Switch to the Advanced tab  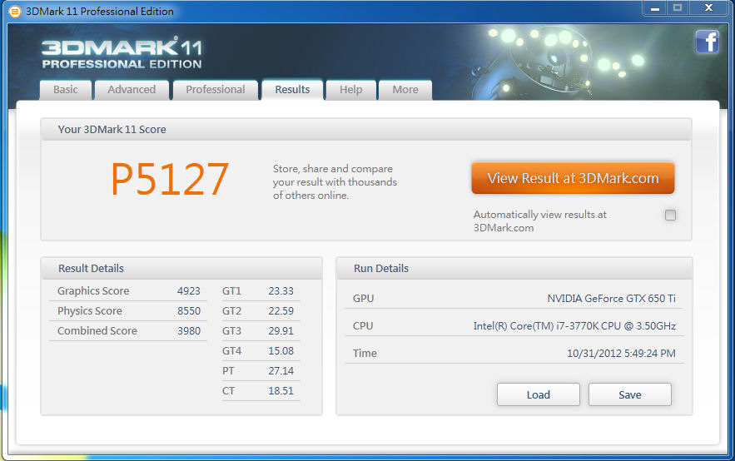132,90
